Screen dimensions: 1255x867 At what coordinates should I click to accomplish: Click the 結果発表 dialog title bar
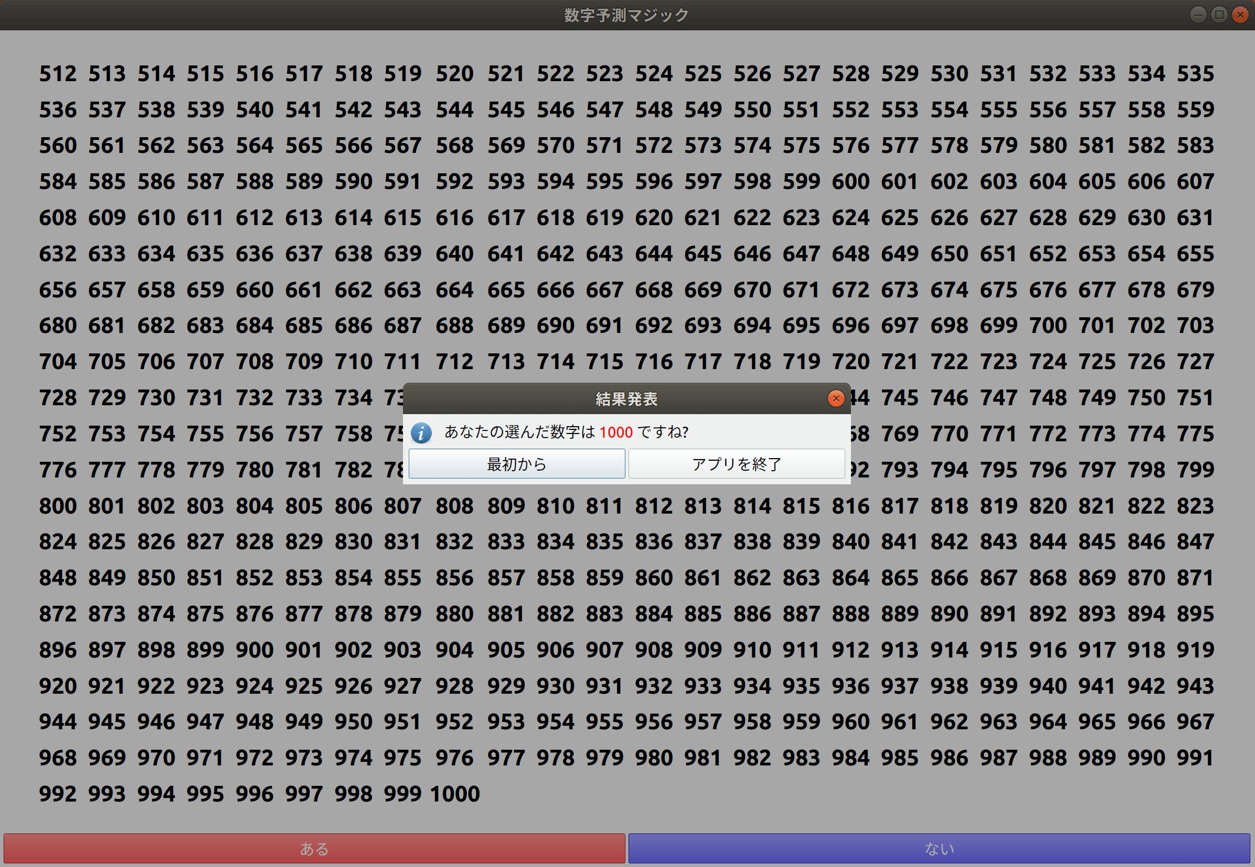point(625,399)
